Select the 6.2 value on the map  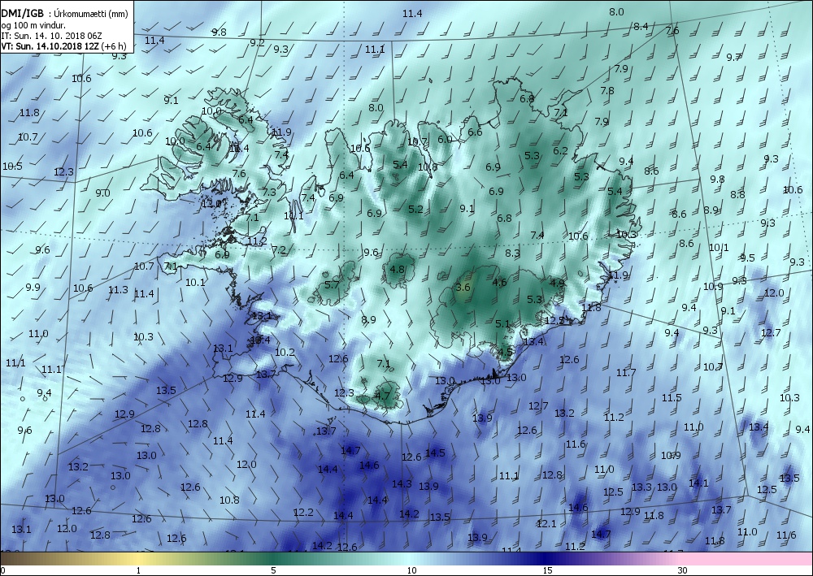point(560,151)
